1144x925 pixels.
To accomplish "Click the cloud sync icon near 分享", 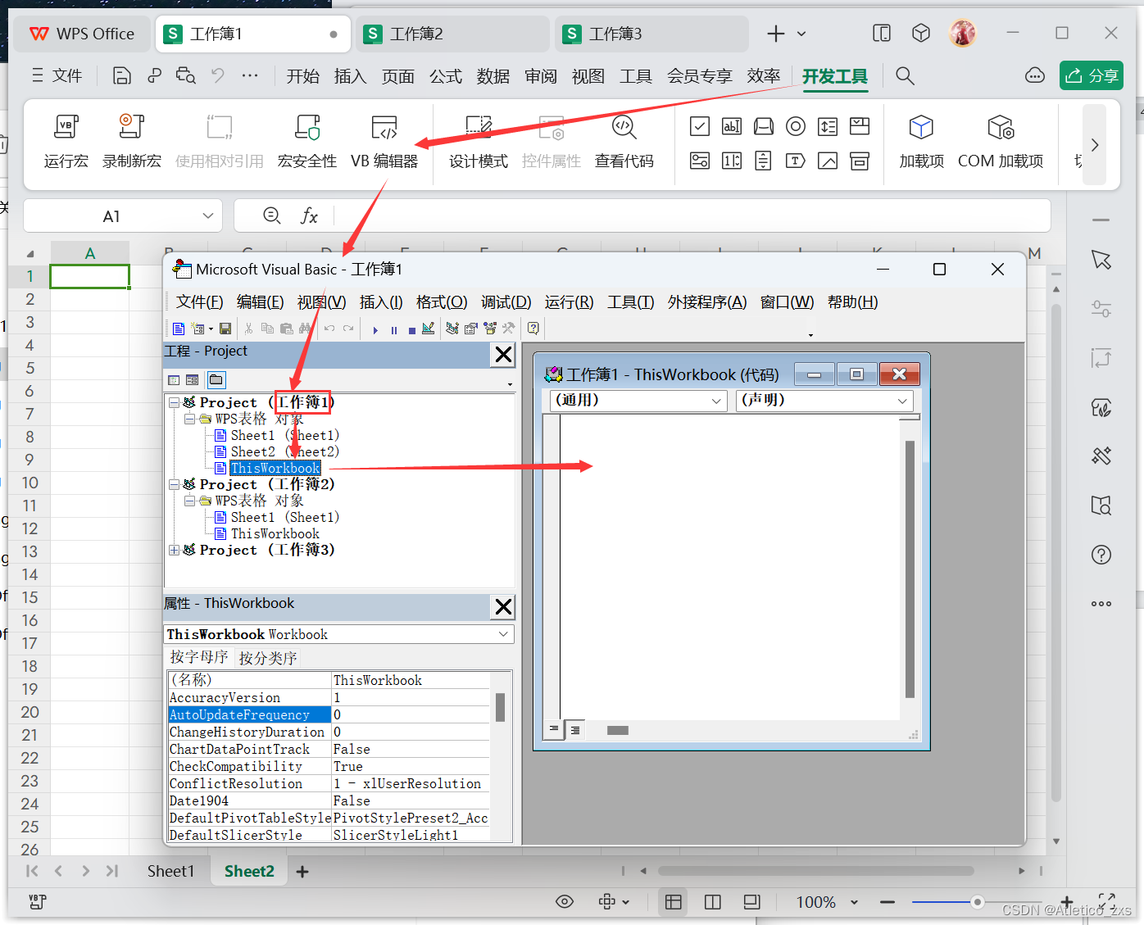I will point(1035,75).
